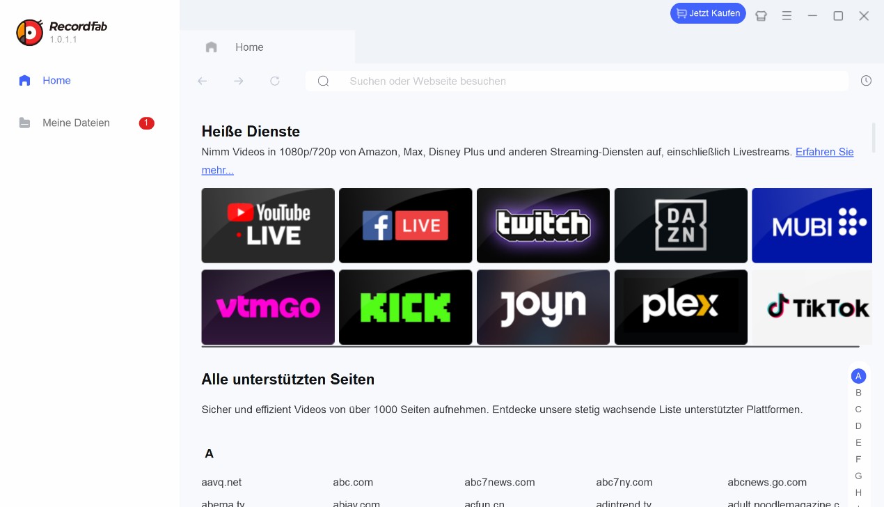This screenshot has width=884, height=507.
Task: Go back with the left arrow
Action: pyautogui.click(x=203, y=81)
